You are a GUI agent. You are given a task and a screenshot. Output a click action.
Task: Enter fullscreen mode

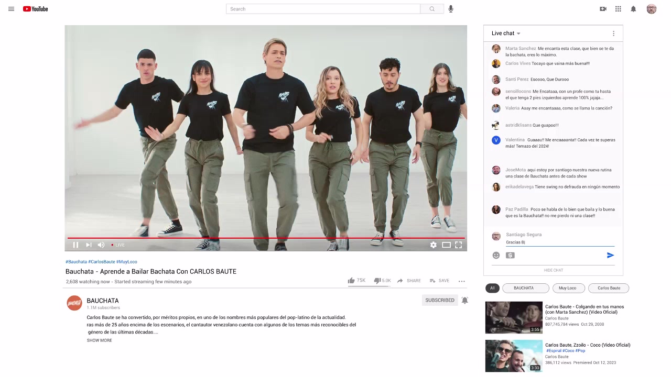458,245
